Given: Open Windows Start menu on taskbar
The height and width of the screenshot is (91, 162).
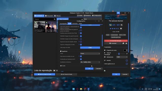Looking at the screenshot, I should pyautogui.click(x=74, y=89).
